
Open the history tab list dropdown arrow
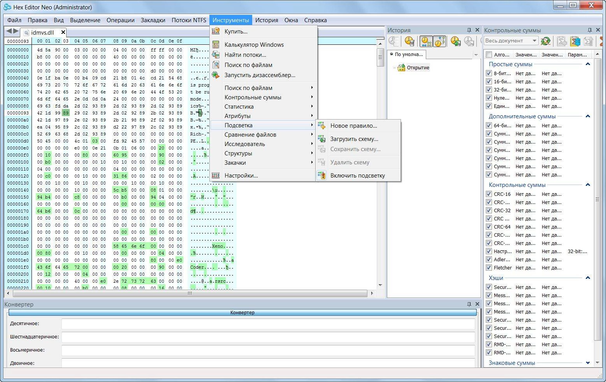(x=476, y=55)
